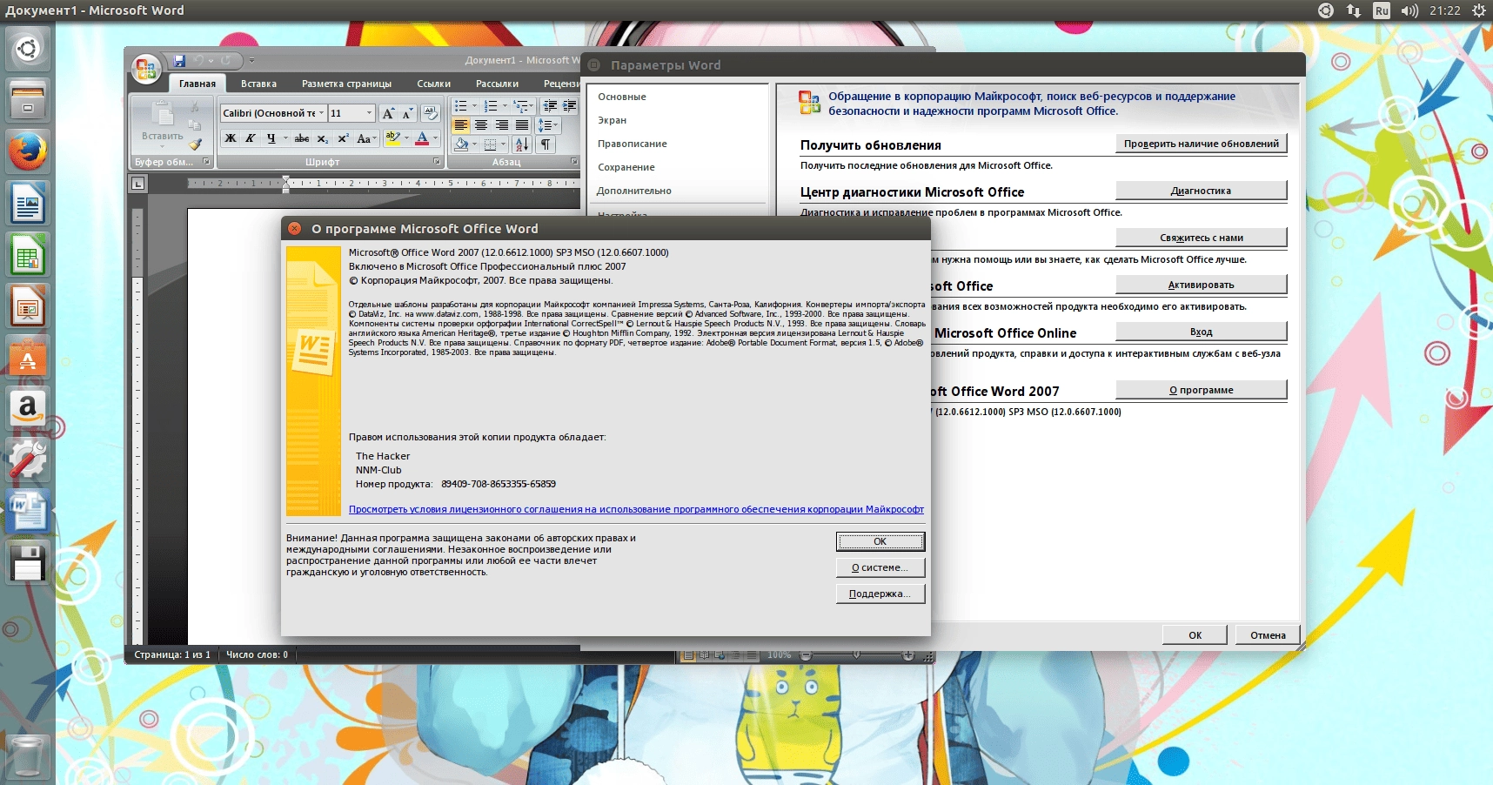Open the Calibri font name dropdown
The height and width of the screenshot is (785, 1493).
click(x=321, y=113)
